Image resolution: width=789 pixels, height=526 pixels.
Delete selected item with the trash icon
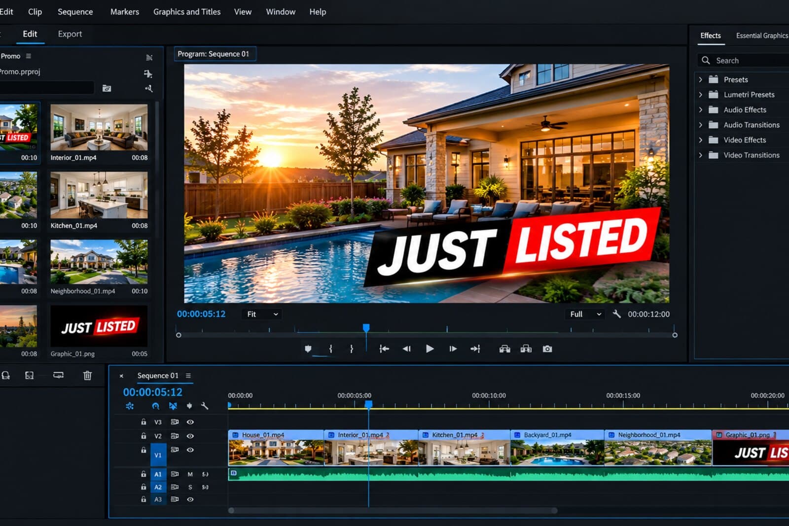pos(87,376)
